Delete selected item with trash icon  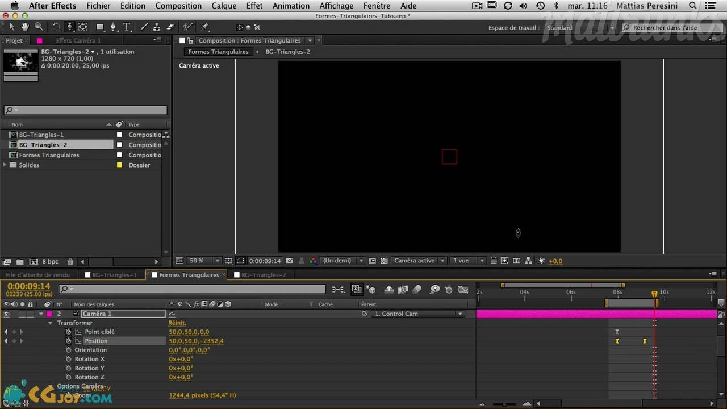click(x=70, y=262)
